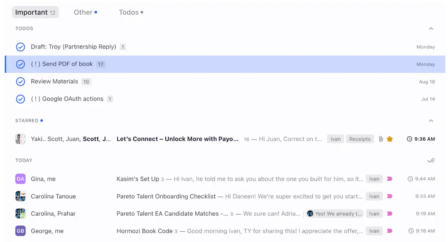Click the clock icon beside 9:36 AM
The height and width of the screenshot is (242, 448).
pos(409,139)
